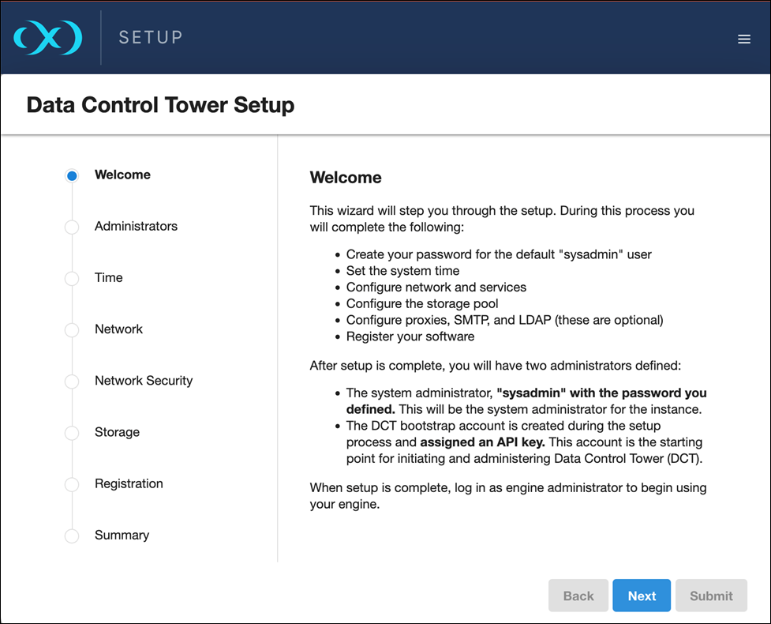The height and width of the screenshot is (624, 771).
Task: Click the Next button
Action: pyautogui.click(x=642, y=596)
